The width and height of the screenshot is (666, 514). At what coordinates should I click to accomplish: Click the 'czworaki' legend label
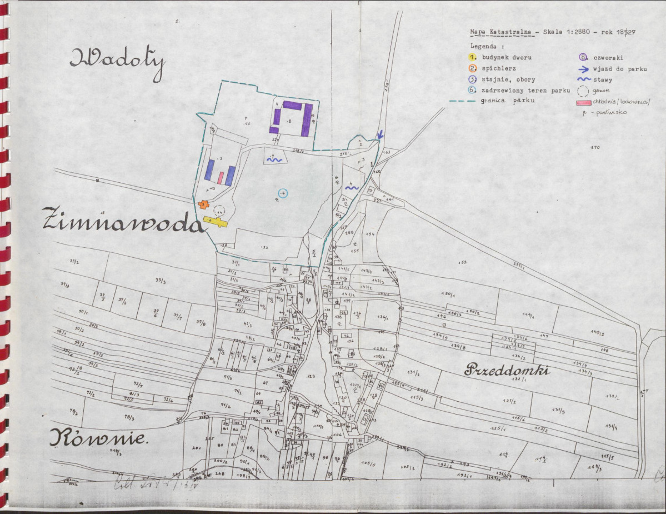click(608, 58)
